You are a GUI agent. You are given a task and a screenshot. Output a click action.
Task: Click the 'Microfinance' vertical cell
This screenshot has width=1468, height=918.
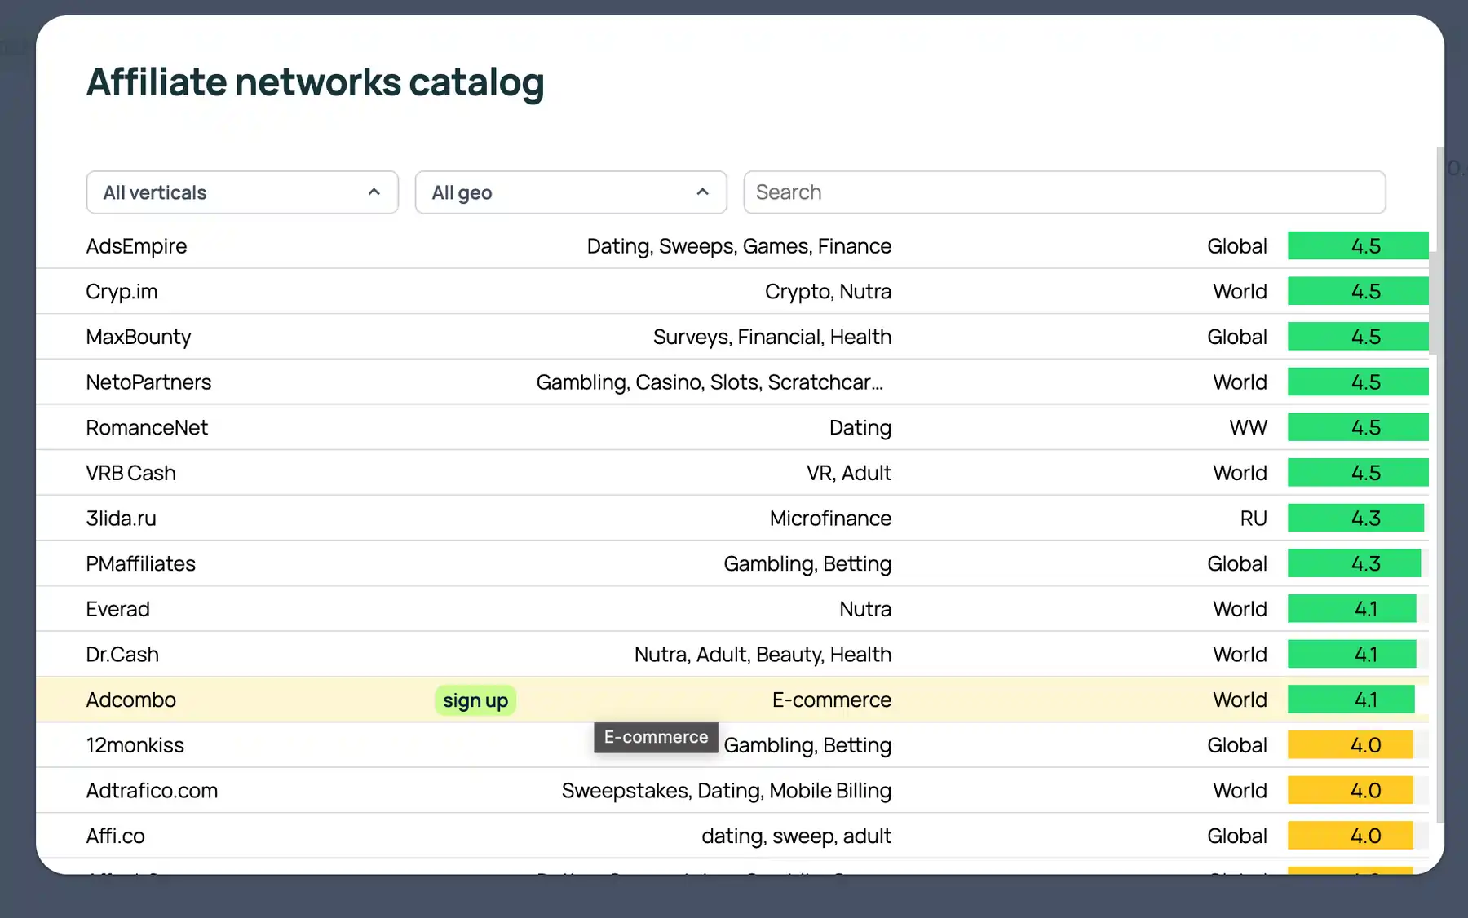click(830, 519)
